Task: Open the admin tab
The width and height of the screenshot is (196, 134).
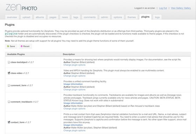Action: pyautogui.click(x=105, y=17)
